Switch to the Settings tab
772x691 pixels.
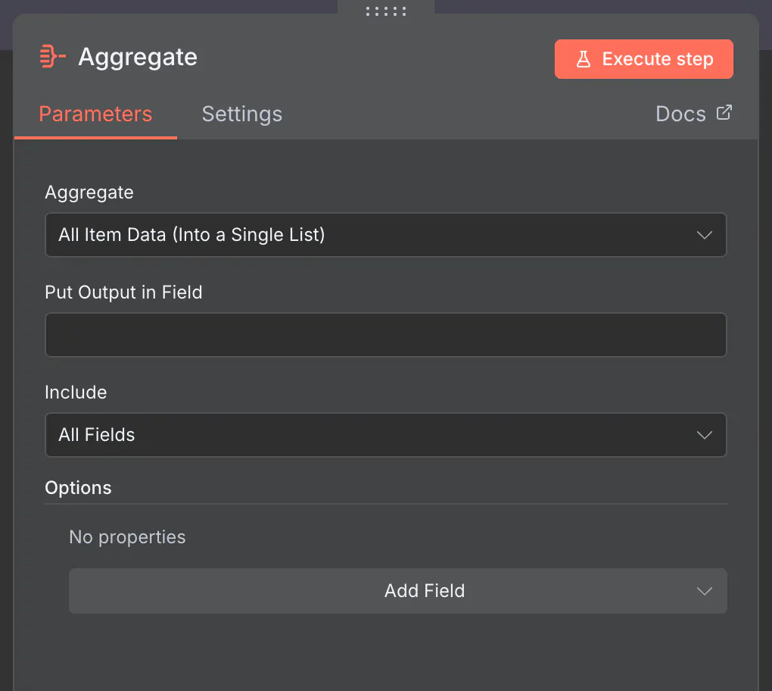point(242,114)
